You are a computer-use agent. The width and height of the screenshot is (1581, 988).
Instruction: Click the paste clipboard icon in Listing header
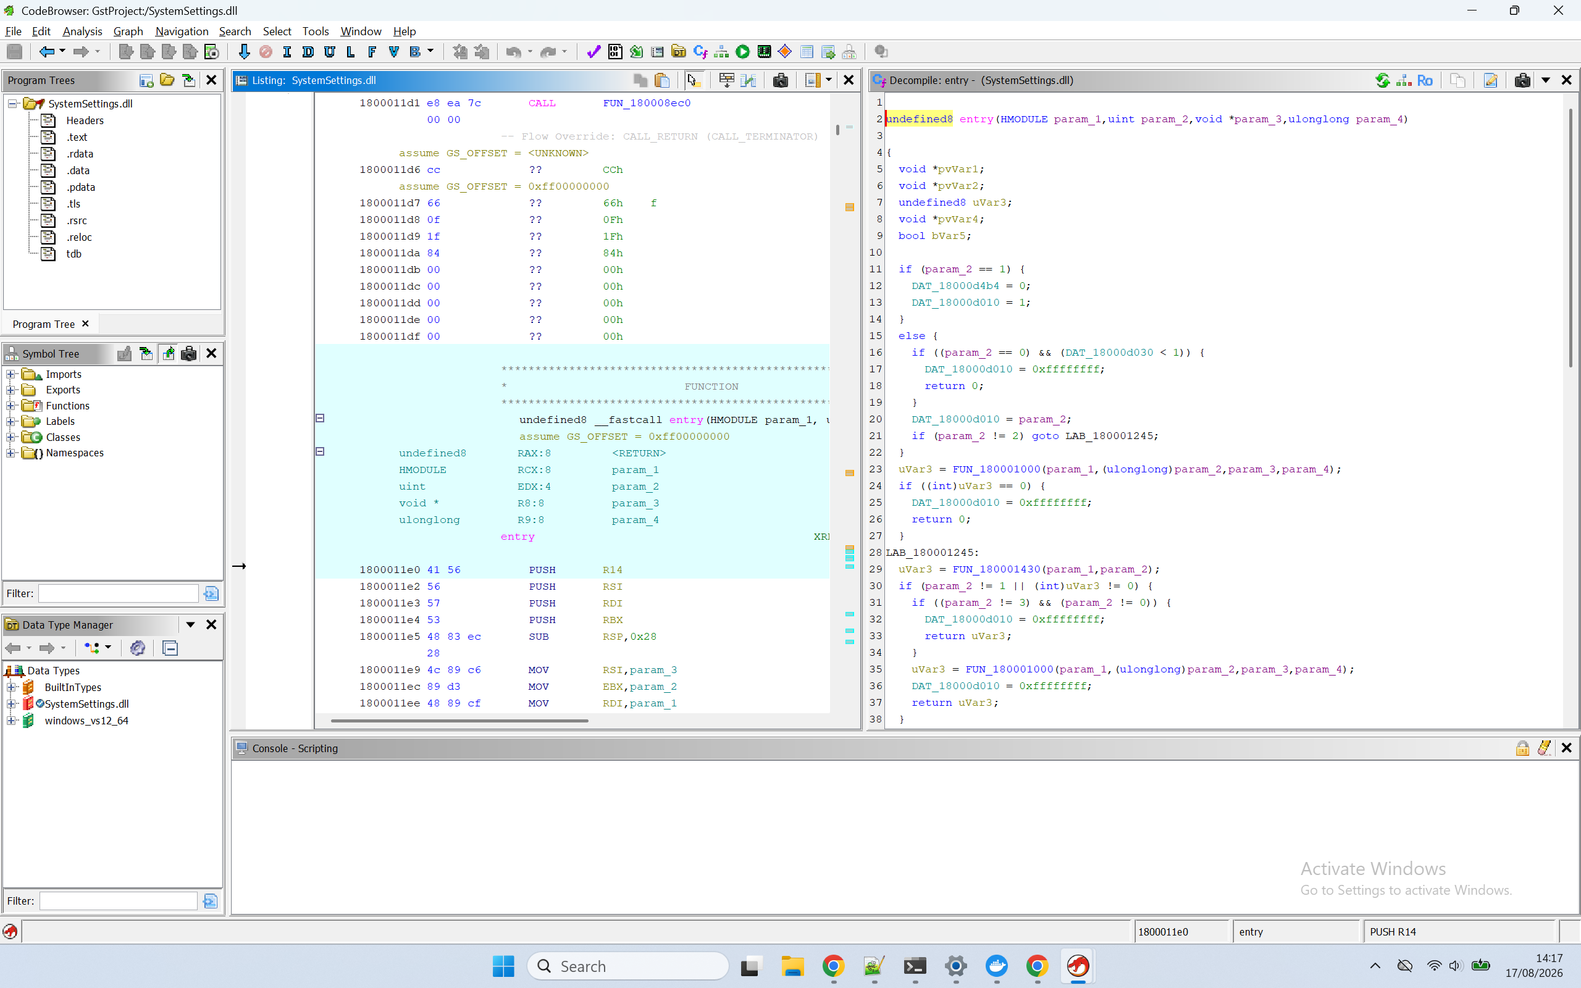[x=662, y=80]
